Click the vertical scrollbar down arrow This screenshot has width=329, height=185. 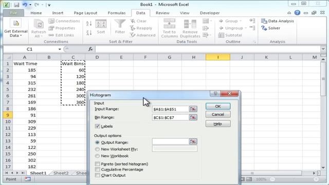pyautogui.click(x=323, y=168)
